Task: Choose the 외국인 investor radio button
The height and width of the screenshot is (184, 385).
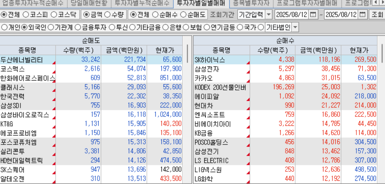Action: (24, 27)
